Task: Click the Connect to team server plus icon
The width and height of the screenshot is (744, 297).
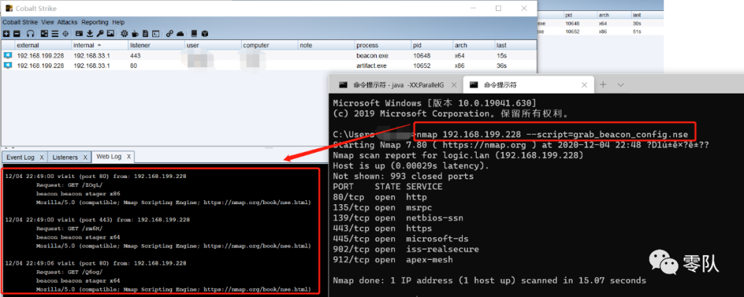Action: tap(6, 34)
